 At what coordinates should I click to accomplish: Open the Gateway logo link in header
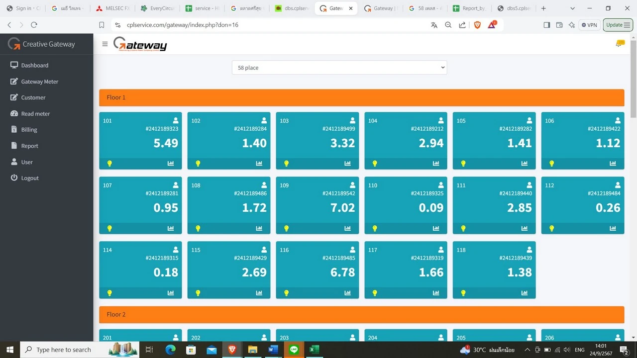140,44
